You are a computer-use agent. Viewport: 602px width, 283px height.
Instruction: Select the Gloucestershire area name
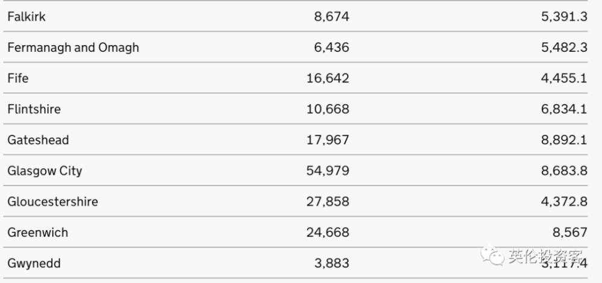coord(52,202)
